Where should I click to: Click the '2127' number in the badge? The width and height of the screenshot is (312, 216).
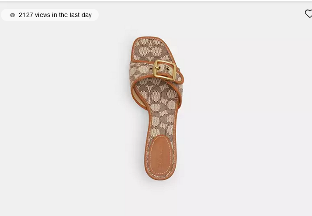(26, 15)
